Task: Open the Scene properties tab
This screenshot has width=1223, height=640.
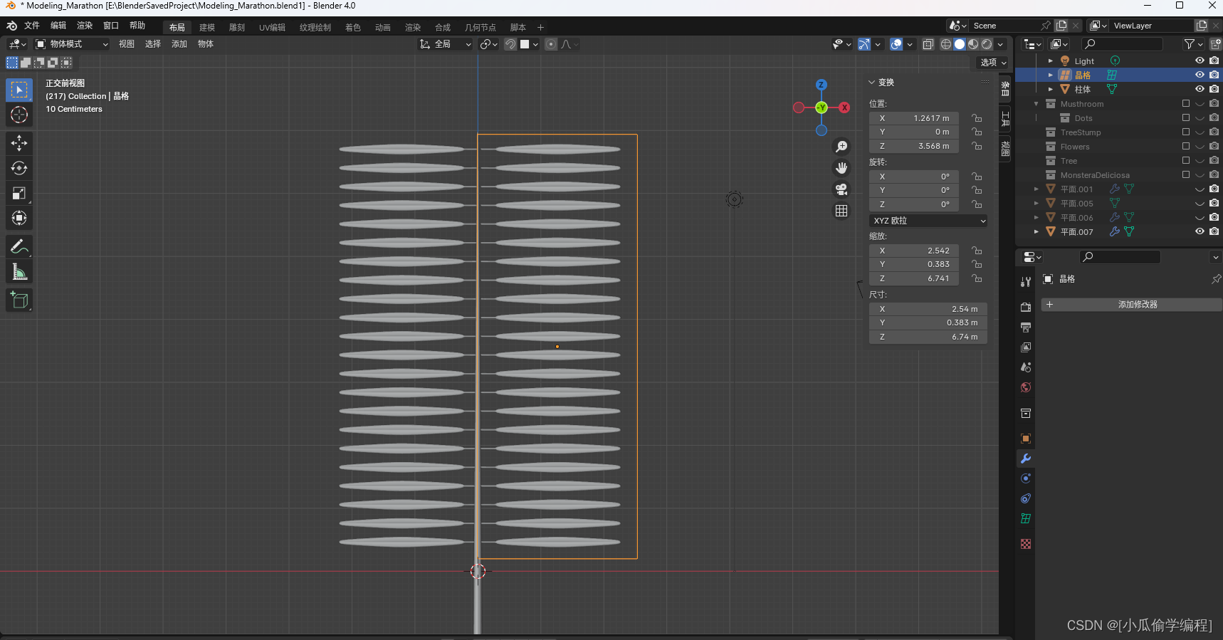Action: coord(1026,367)
